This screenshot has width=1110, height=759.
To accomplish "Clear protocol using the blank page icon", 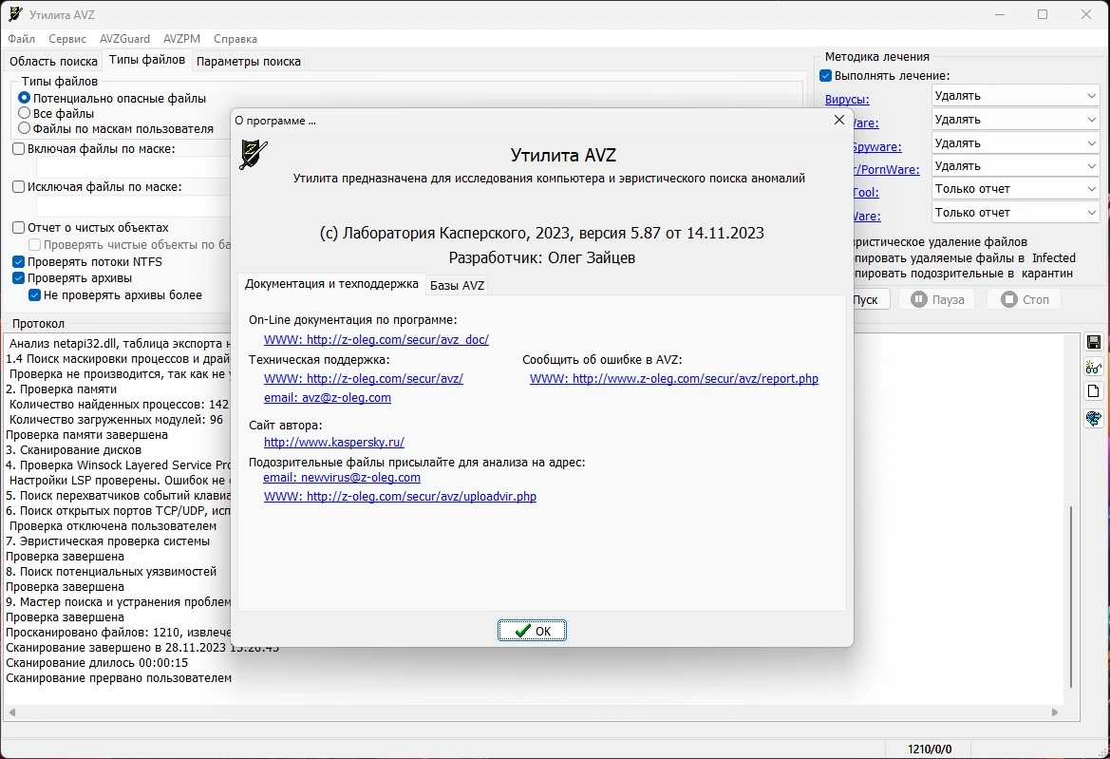I will click(x=1093, y=391).
